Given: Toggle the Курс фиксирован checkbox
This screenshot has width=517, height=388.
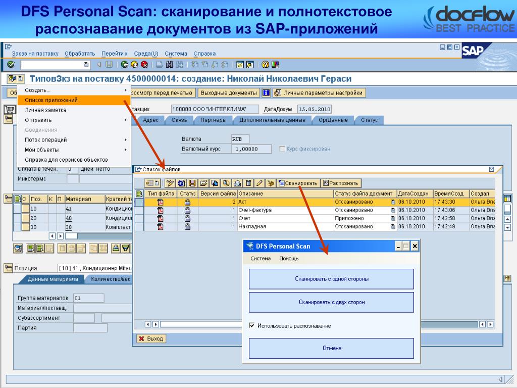Looking at the screenshot, I should pyautogui.click(x=282, y=149).
